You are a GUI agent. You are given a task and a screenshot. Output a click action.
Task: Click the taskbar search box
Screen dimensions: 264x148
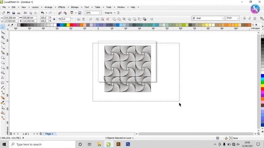pyautogui.click(x=42, y=144)
